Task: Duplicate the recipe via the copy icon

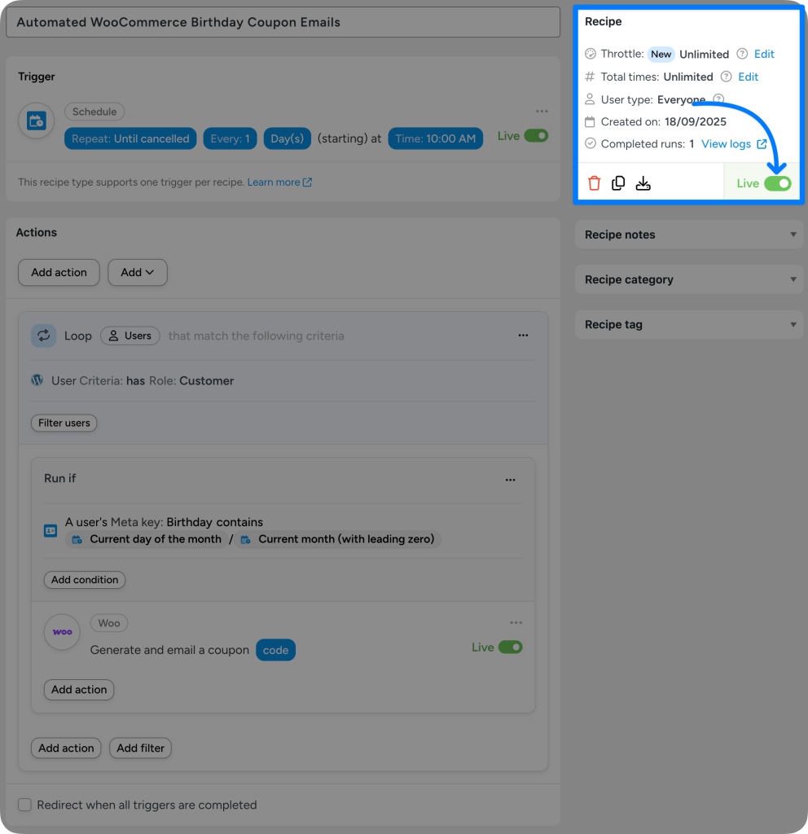Action: pos(618,183)
